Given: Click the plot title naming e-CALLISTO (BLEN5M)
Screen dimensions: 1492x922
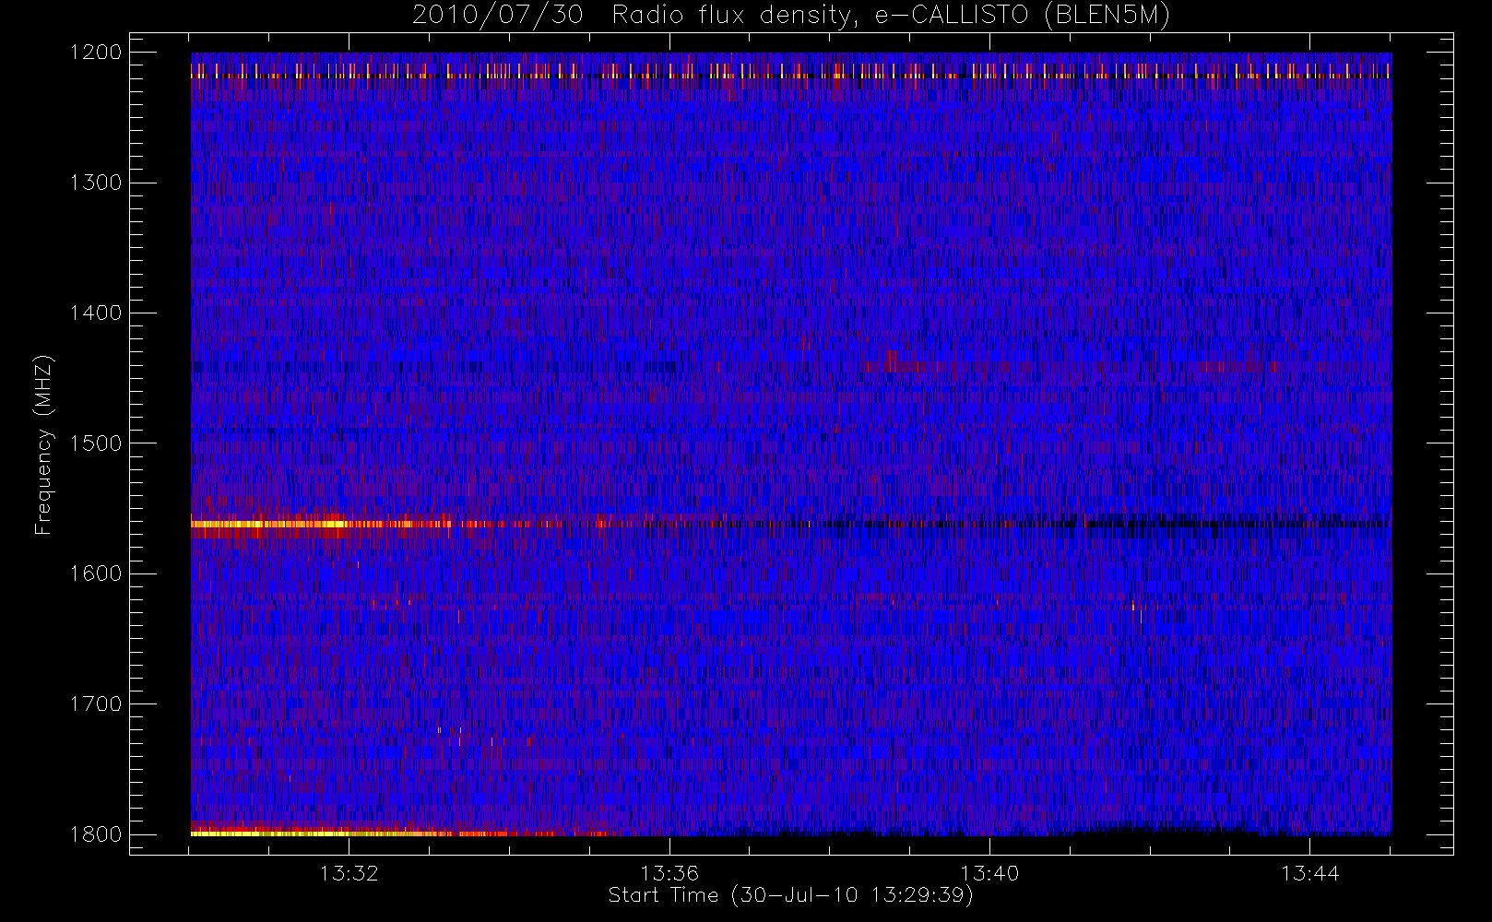Looking at the screenshot, I should click(791, 16).
